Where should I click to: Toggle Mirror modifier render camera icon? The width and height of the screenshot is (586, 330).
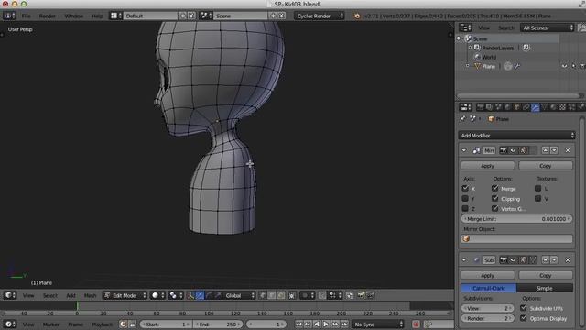(x=504, y=150)
